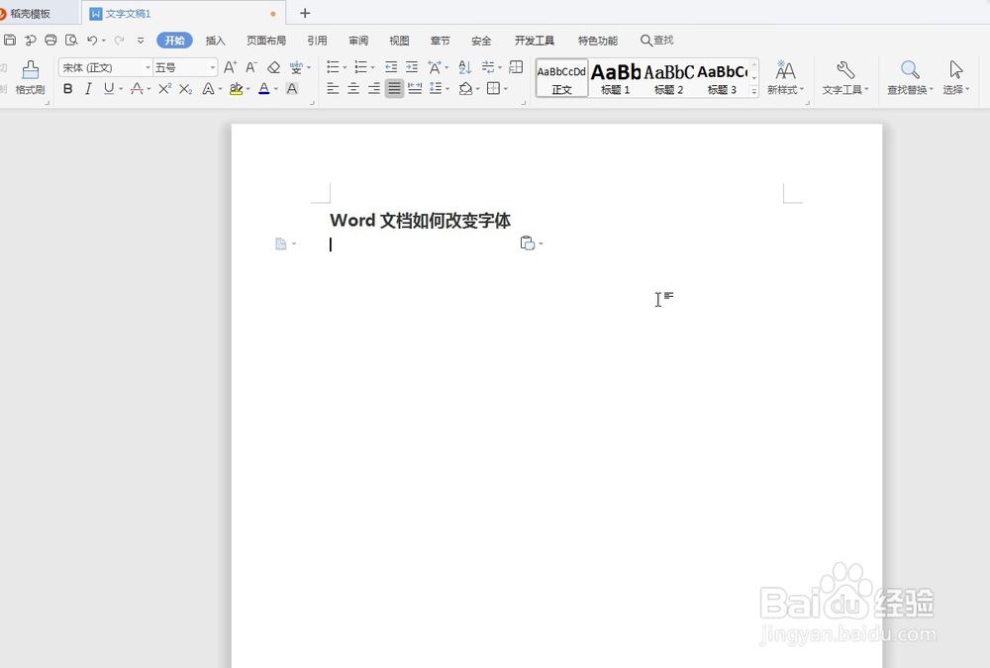The image size is (990, 668).
Task: Open the font name dropdown 宋体 (正文)
Action: (148, 67)
